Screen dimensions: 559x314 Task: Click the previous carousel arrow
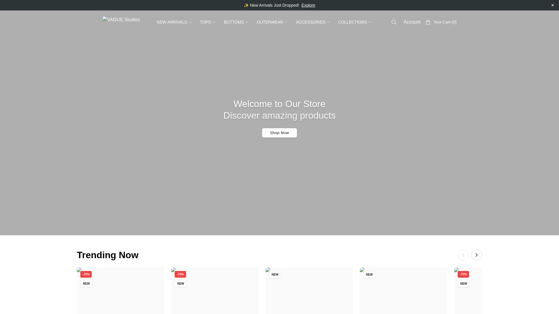[463, 255]
